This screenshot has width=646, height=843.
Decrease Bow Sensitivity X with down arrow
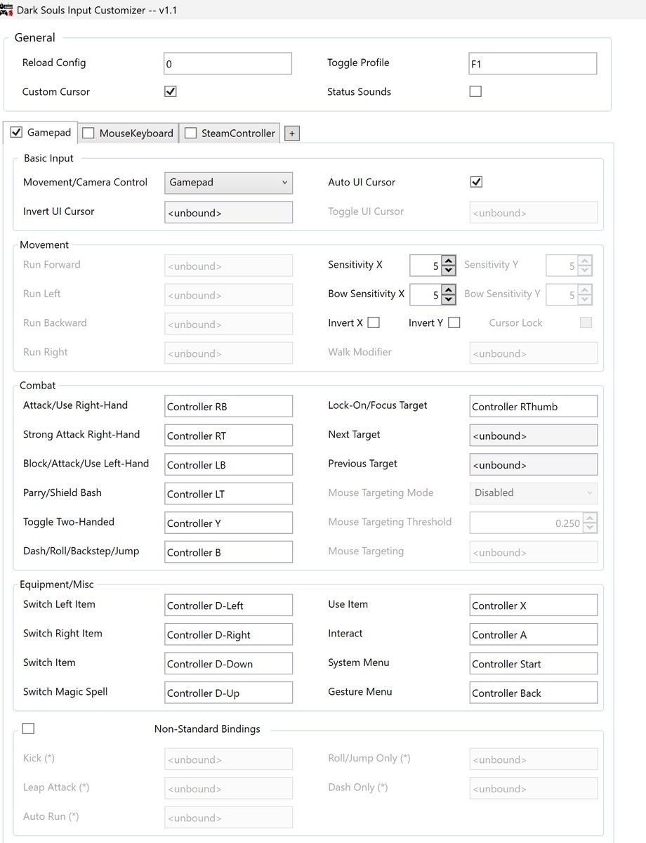click(x=449, y=300)
